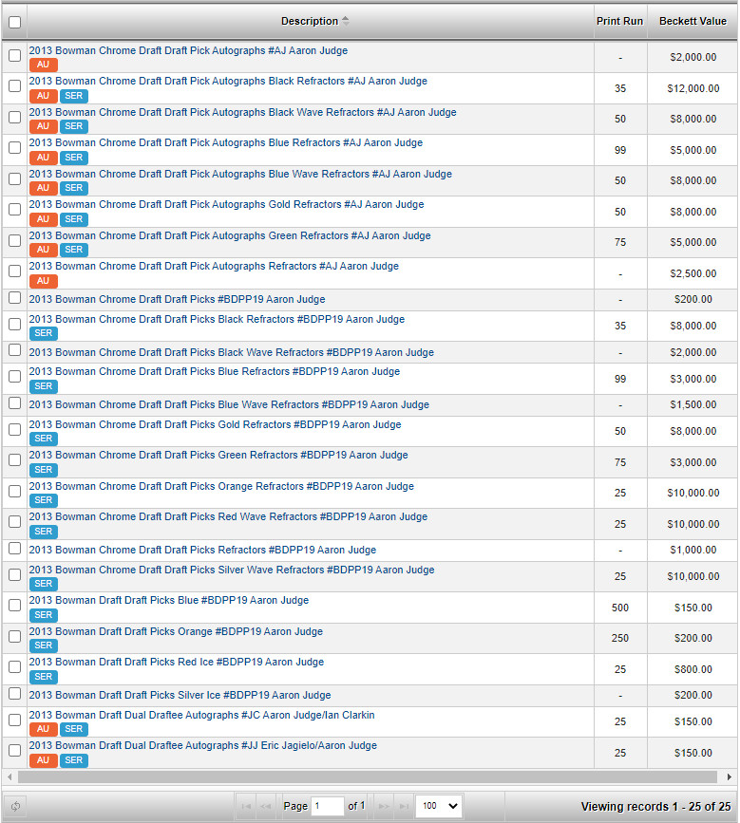Go to last page using pager icon
Screen dimensions: 740x823
pyautogui.click(x=404, y=806)
